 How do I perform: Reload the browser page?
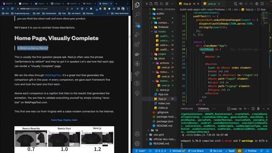coord(12,8)
